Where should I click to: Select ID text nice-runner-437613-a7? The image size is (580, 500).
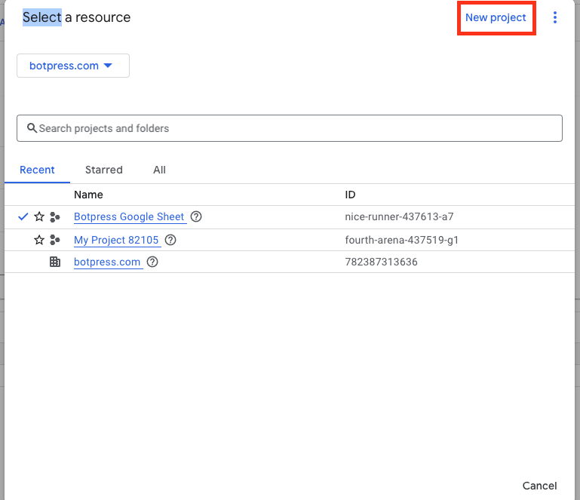pyautogui.click(x=399, y=216)
